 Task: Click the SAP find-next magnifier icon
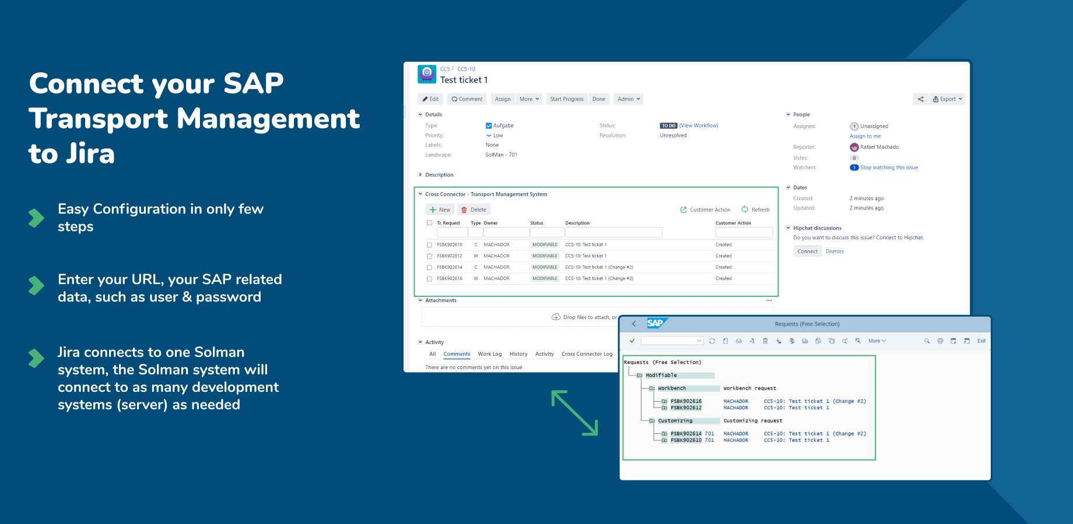pyautogui.click(x=844, y=341)
